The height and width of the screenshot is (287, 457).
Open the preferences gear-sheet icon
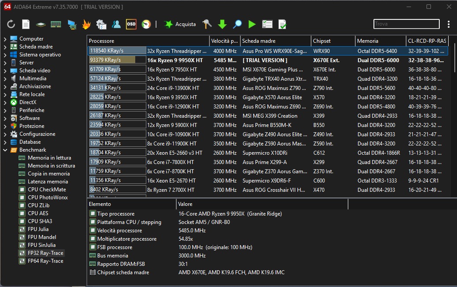[x=101, y=24]
